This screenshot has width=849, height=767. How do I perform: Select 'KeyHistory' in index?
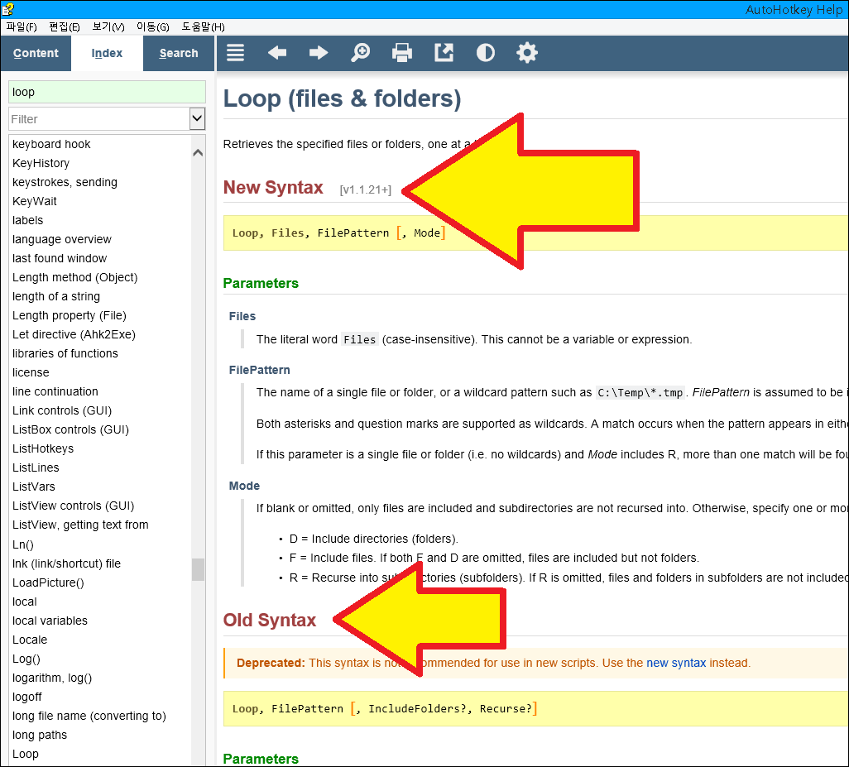pyautogui.click(x=41, y=163)
